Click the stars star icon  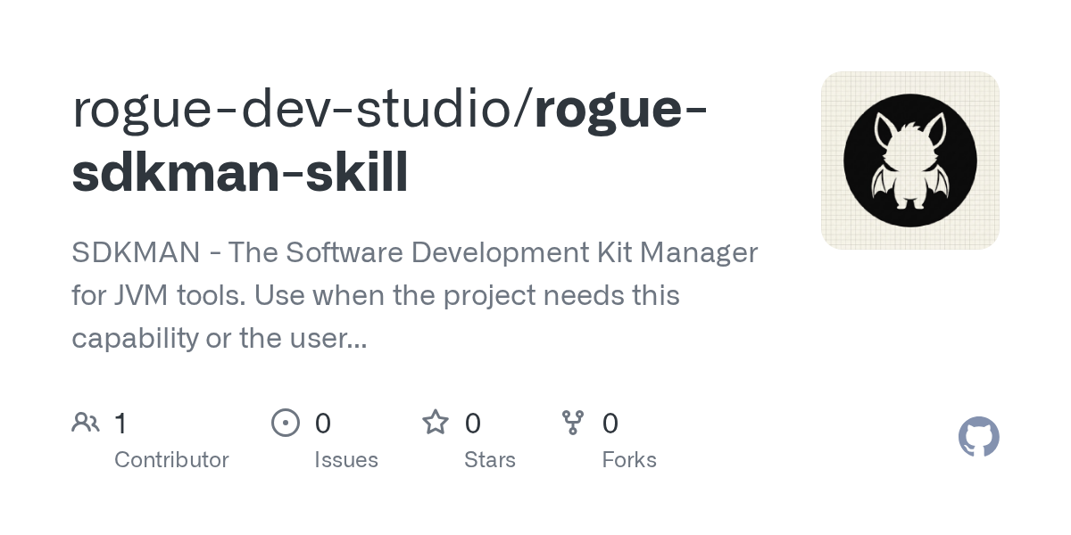pyautogui.click(x=436, y=422)
